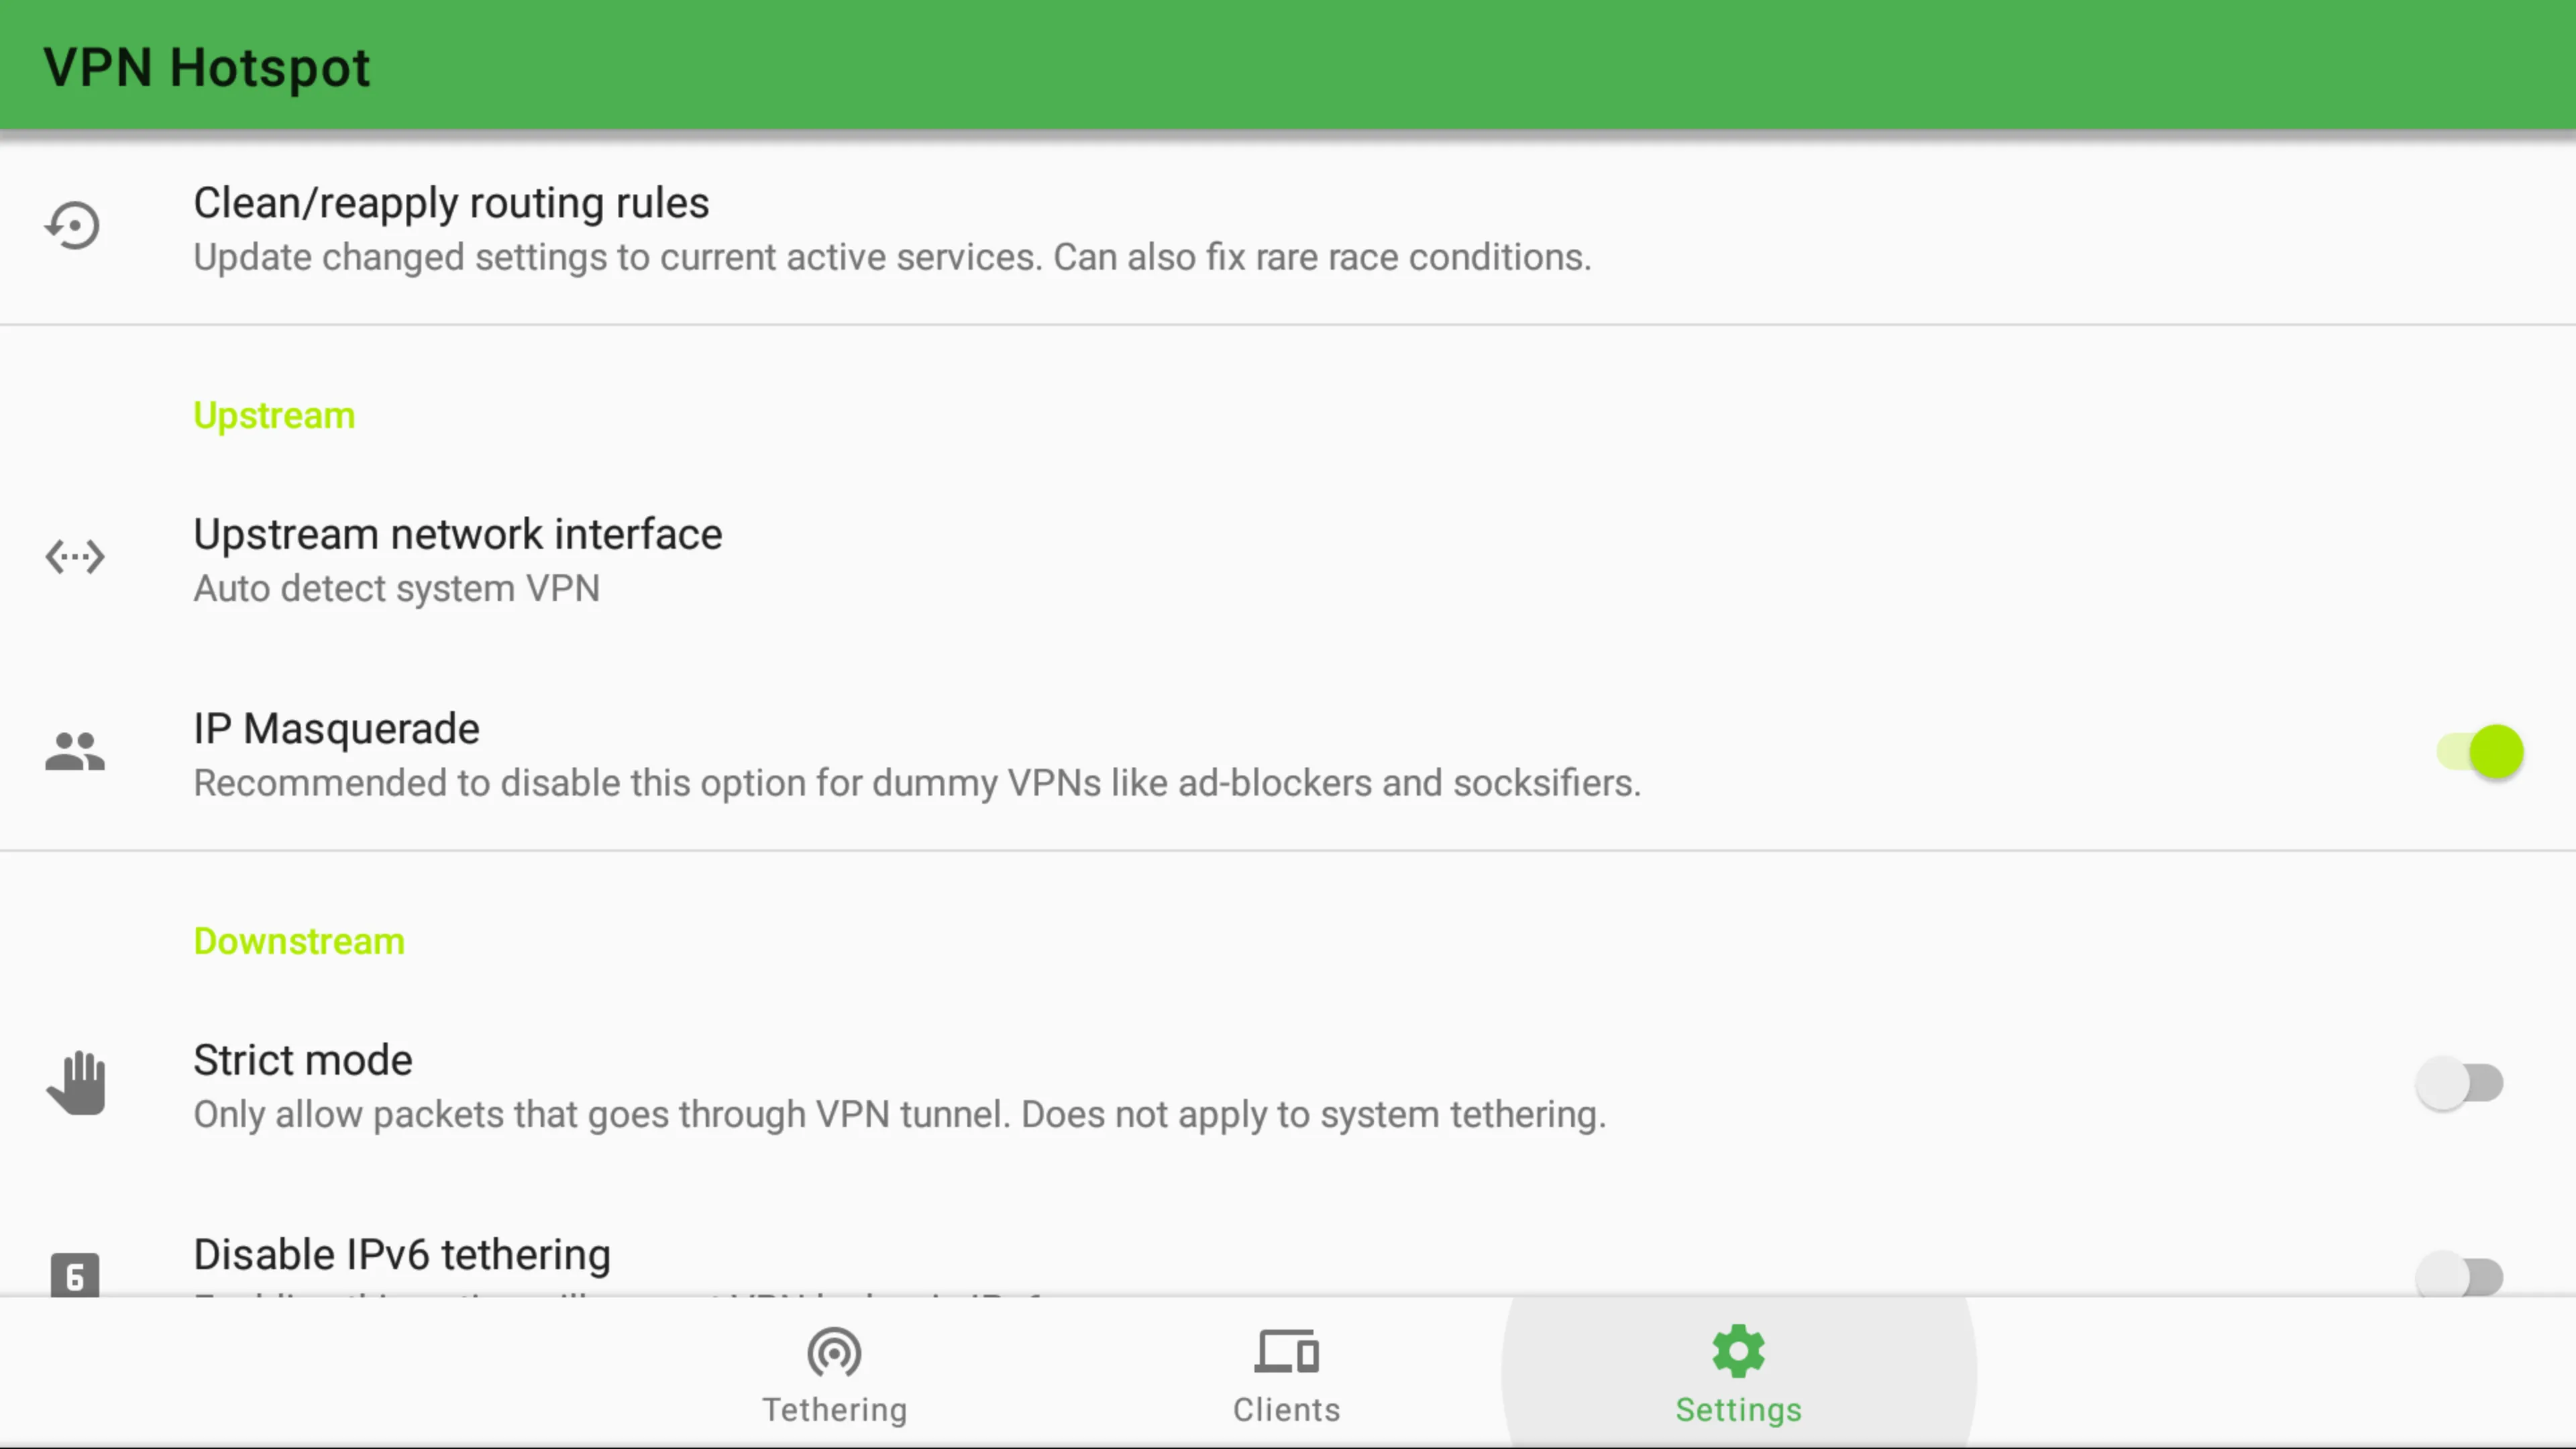Click Clean/reapply routing rules button
Screen dimensions: 2576x1449
[1288, 227]
